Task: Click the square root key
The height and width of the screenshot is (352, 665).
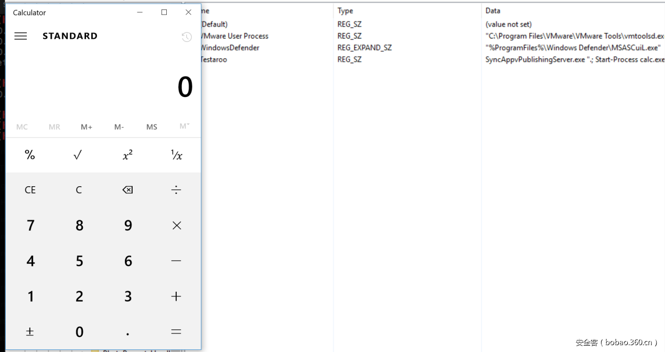Action: (78, 155)
